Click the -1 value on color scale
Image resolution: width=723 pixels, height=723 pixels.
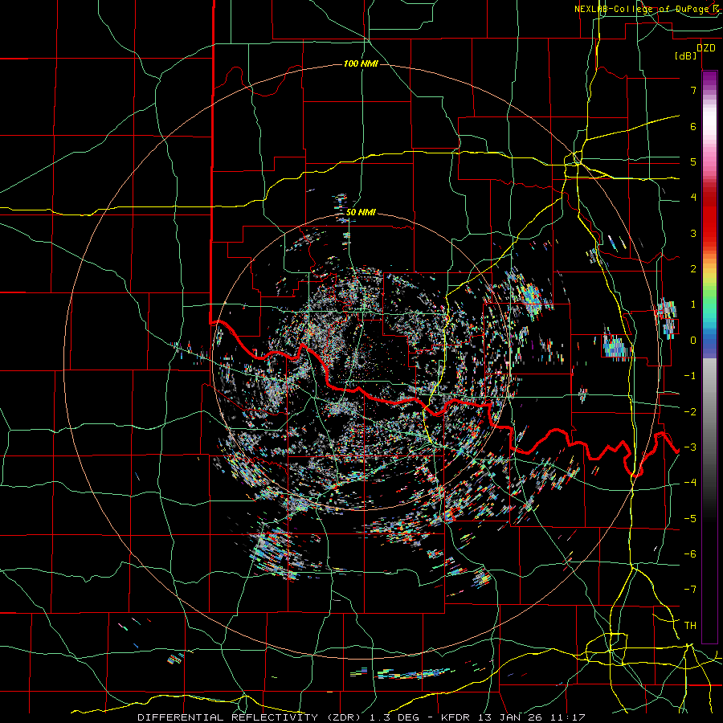point(690,376)
